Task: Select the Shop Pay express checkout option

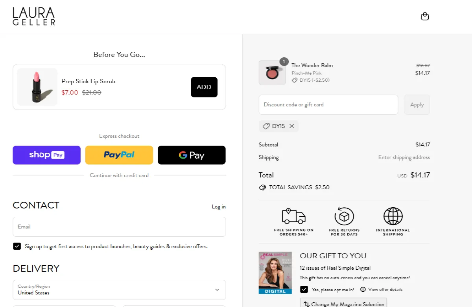Action: point(46,155)
